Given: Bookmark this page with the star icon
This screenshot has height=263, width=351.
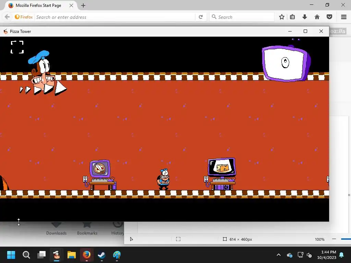Looking at the screenshot, I should point(282,17).
